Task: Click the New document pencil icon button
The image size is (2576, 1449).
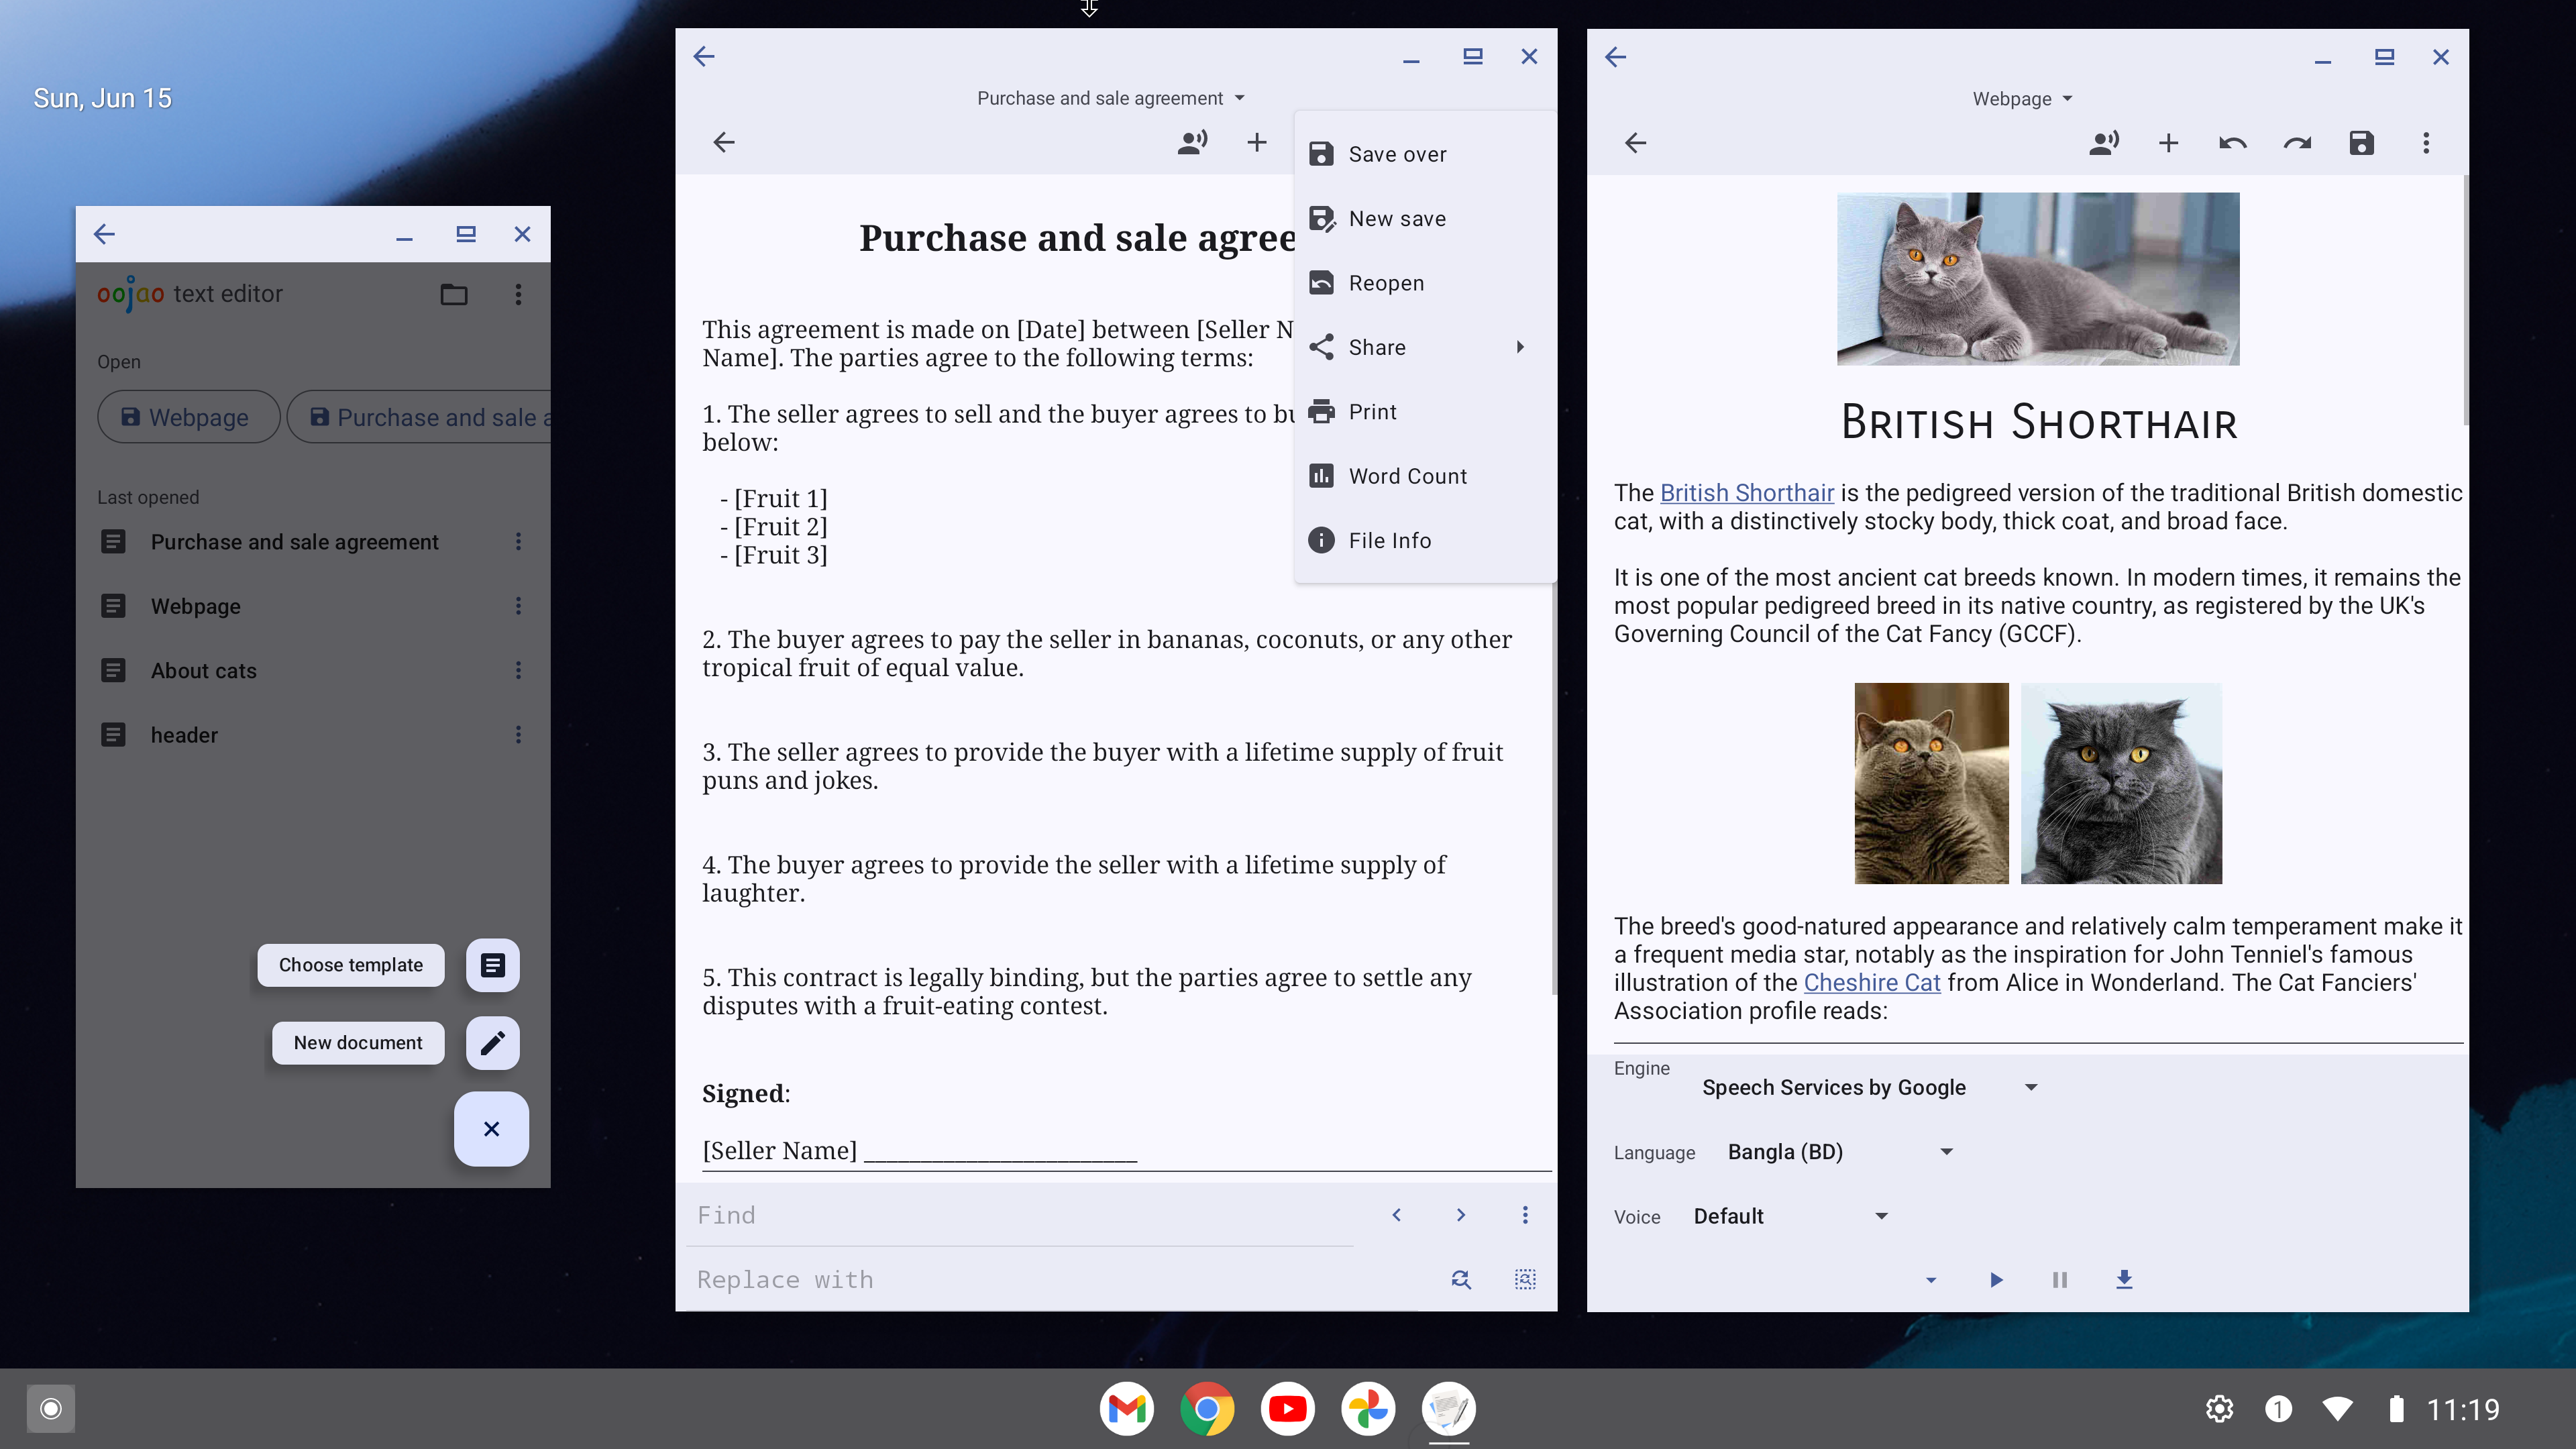Action: (492, 1043)
